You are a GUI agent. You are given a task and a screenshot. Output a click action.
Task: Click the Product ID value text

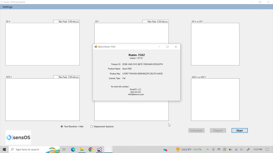pos(143,64)
